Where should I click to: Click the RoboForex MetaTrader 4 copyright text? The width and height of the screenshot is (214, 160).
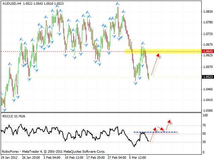pyautogui.click(x=53, y=151)
